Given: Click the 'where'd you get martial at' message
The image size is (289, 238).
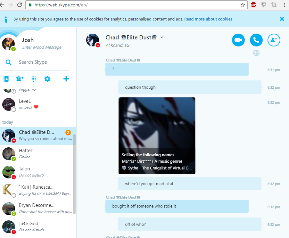Looking at the screenshot, I should click(x=190, y=184).
